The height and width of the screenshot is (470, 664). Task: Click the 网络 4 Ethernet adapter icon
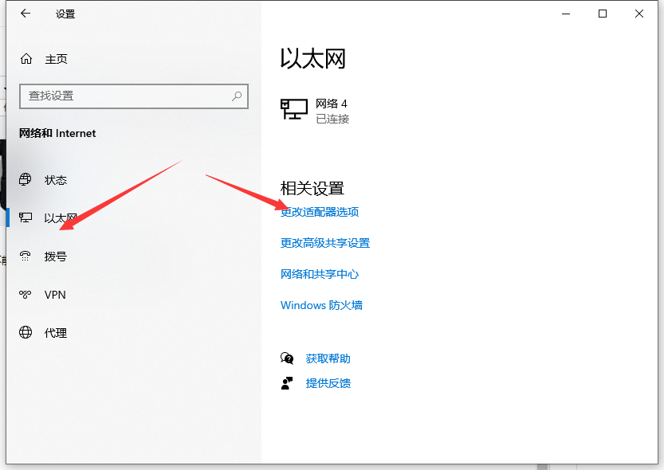(294, 110)
